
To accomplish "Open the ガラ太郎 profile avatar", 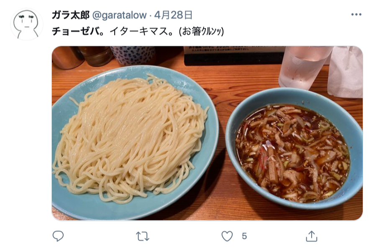I will coord(27,24).
